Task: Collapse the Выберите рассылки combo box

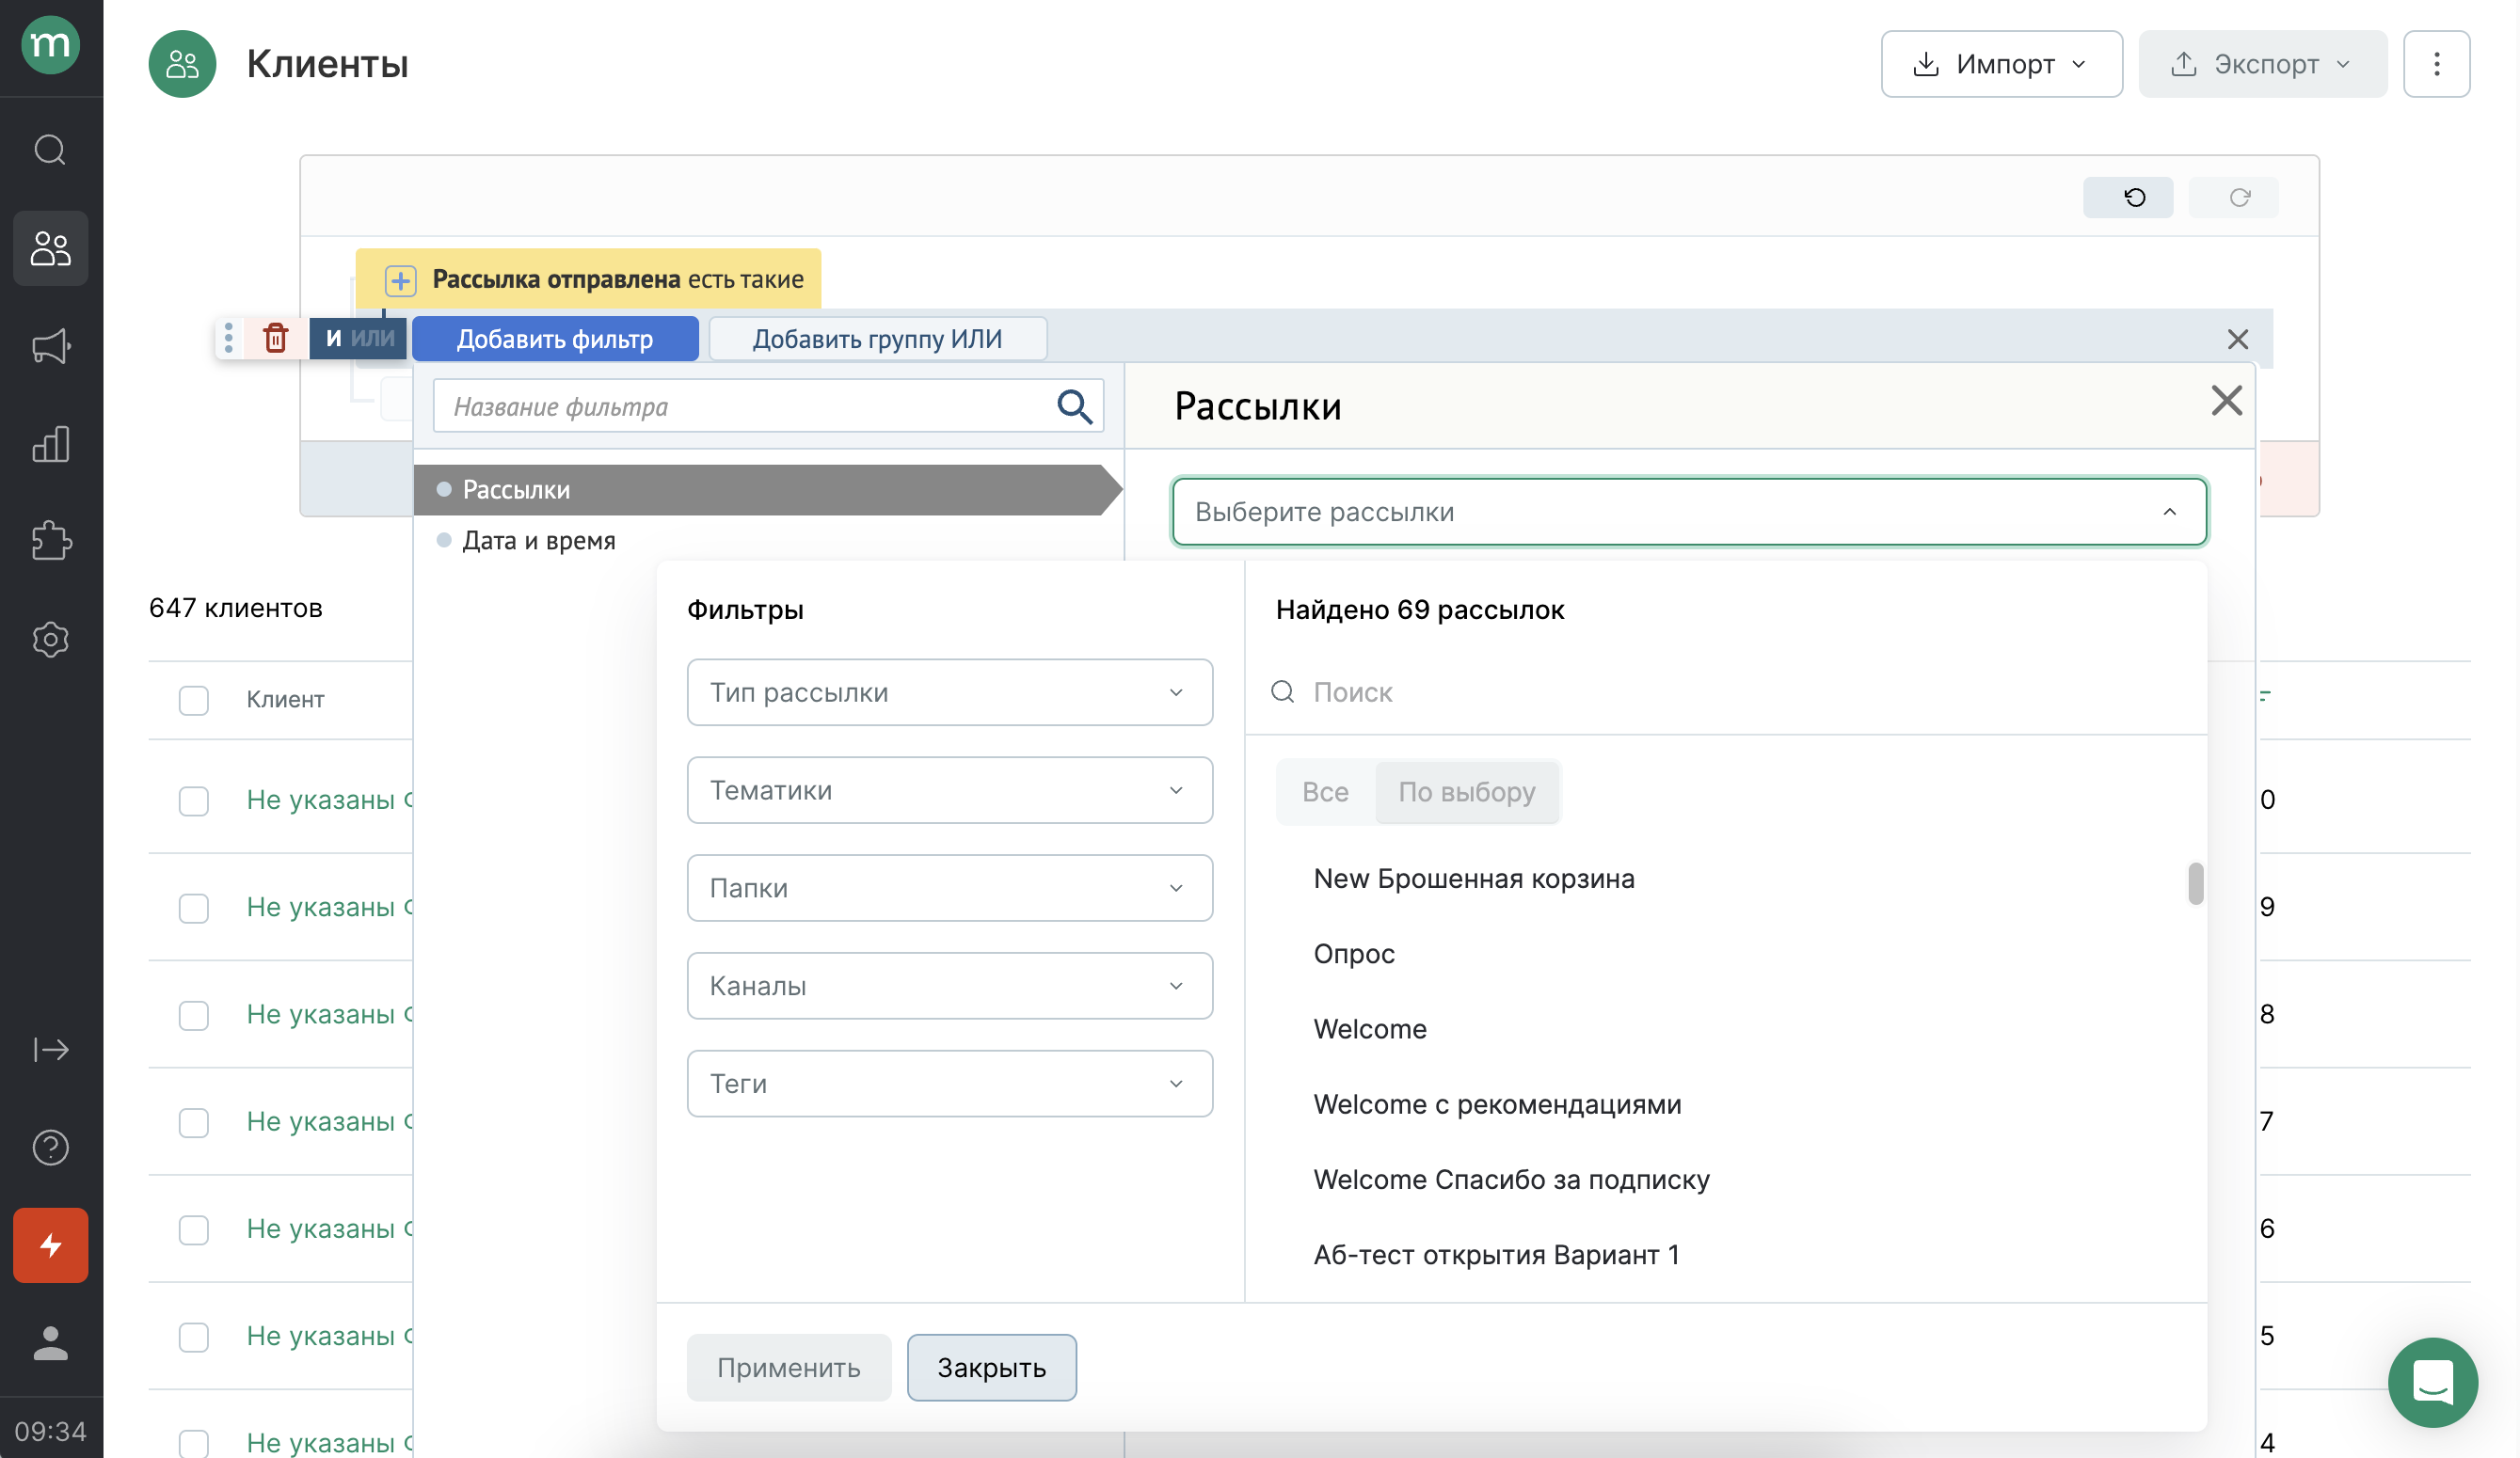Action: pos(1689,512)
